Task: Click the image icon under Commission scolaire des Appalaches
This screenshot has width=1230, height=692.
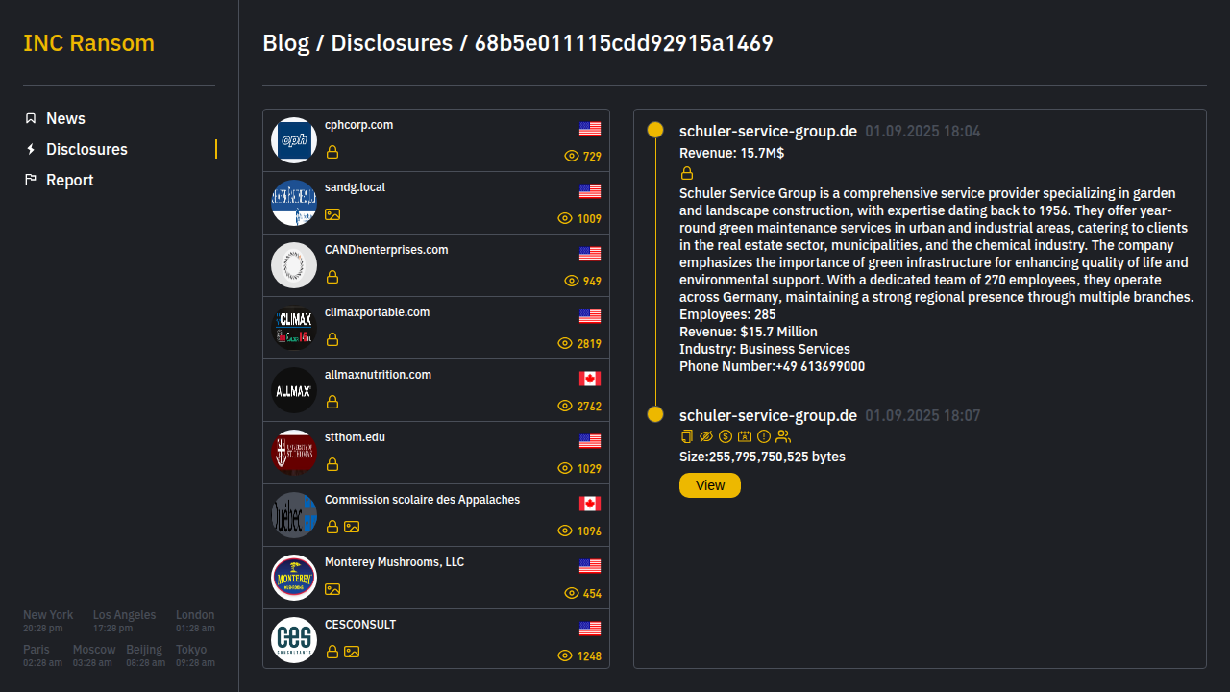Action: coord(352,527)
